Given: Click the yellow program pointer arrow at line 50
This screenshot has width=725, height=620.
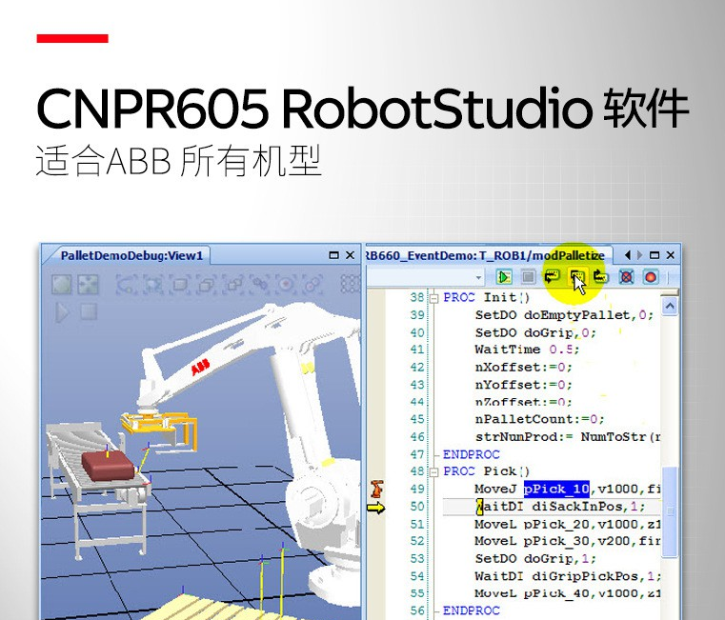Looking at the screenshot, I should tap(375, 508).
